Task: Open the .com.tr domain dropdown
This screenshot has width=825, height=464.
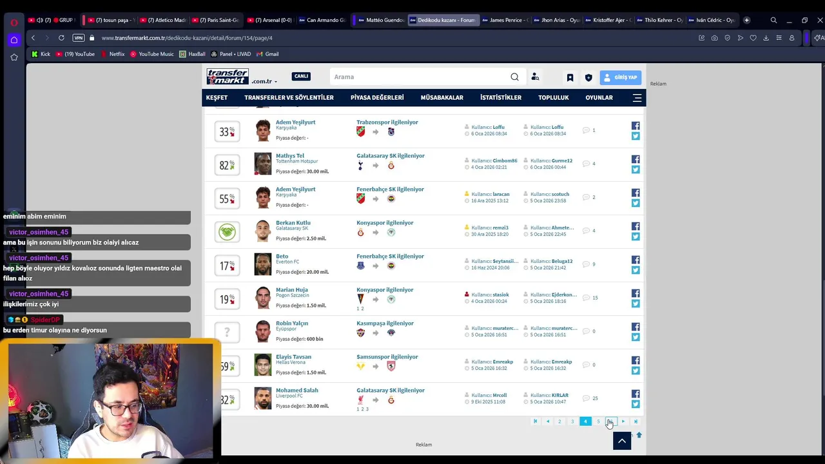Action: click(x=264, y=82)
